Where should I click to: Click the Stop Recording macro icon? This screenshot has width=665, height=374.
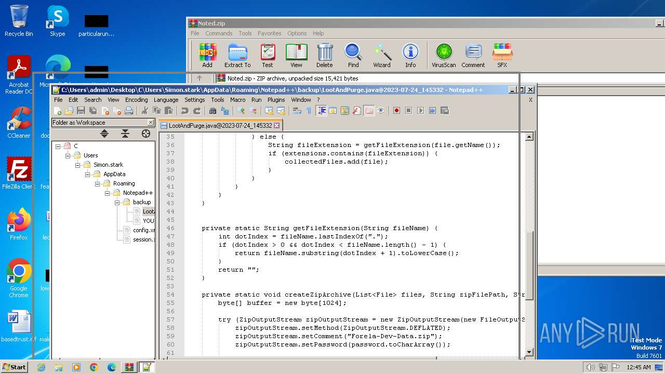408,111
